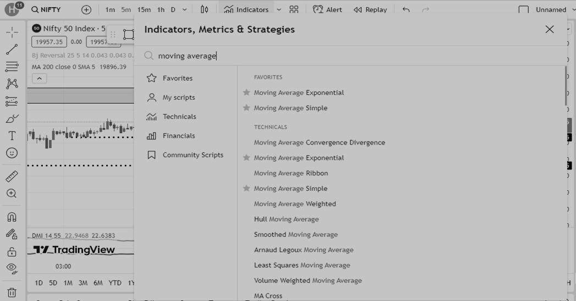Select the patterns drawing tool

(x=12, y=83)
